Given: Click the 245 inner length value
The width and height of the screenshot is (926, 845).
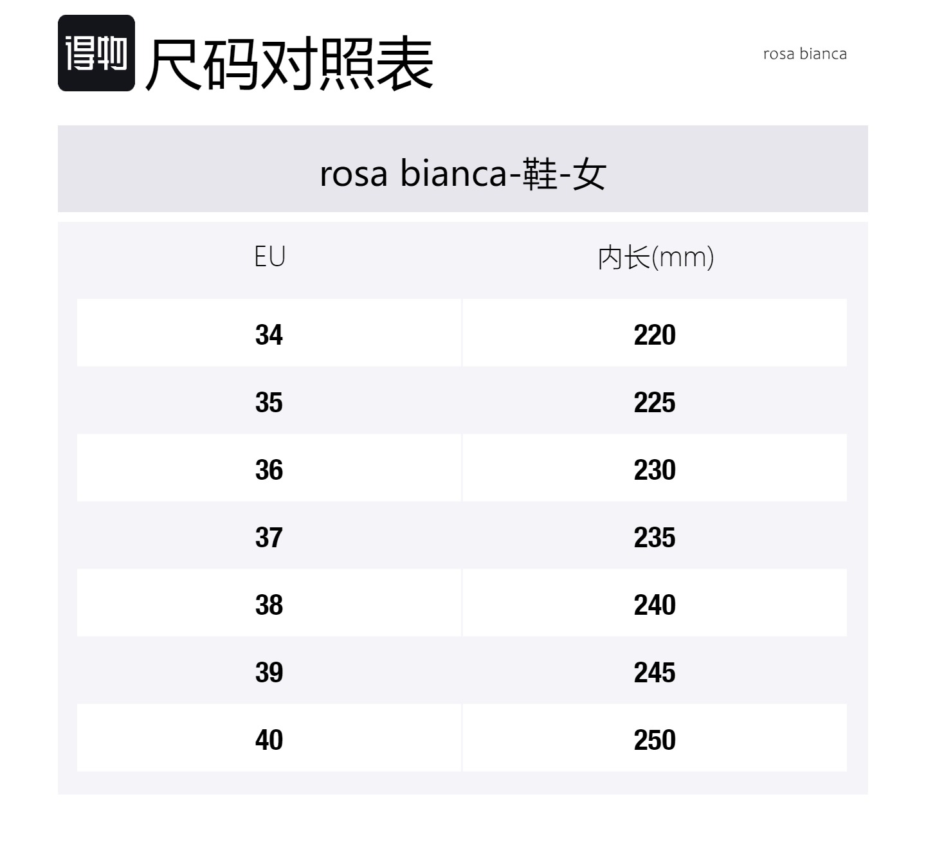Looking at the screenshot, I should (655, 673).
